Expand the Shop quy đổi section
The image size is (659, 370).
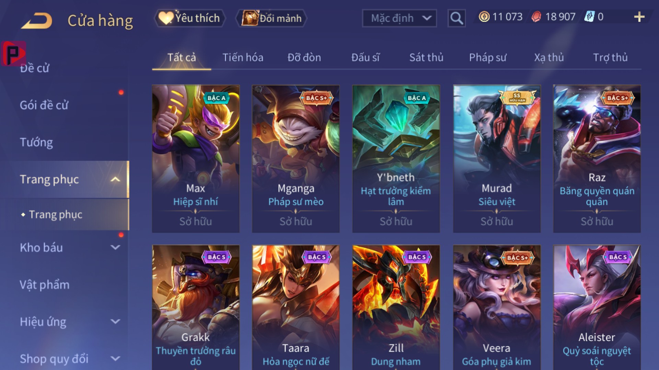116,359
